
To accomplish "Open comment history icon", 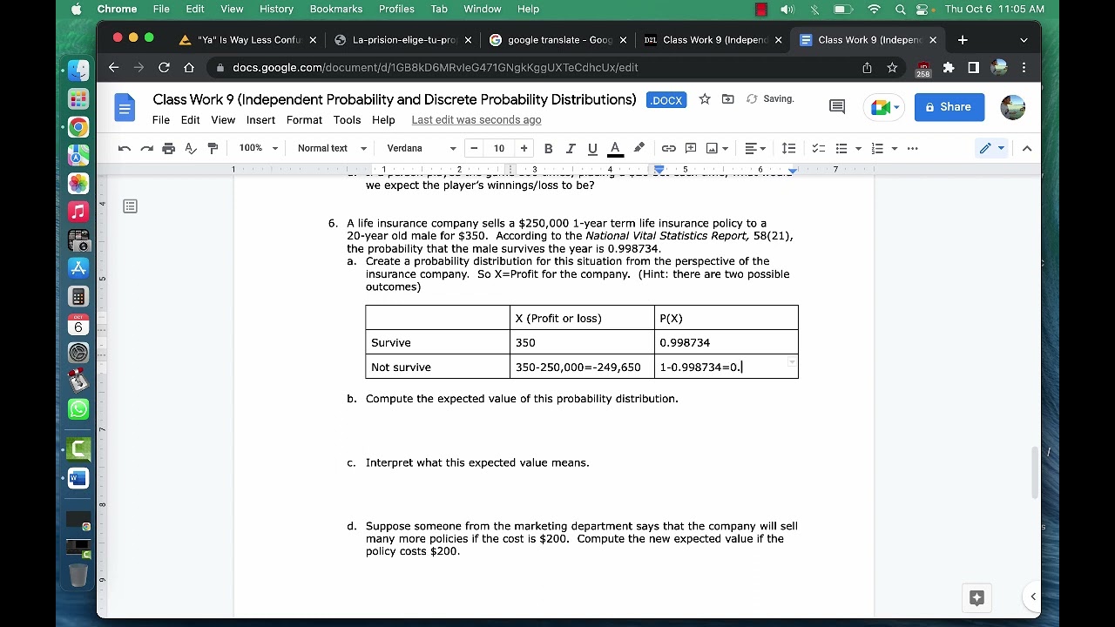I will 837,107.
